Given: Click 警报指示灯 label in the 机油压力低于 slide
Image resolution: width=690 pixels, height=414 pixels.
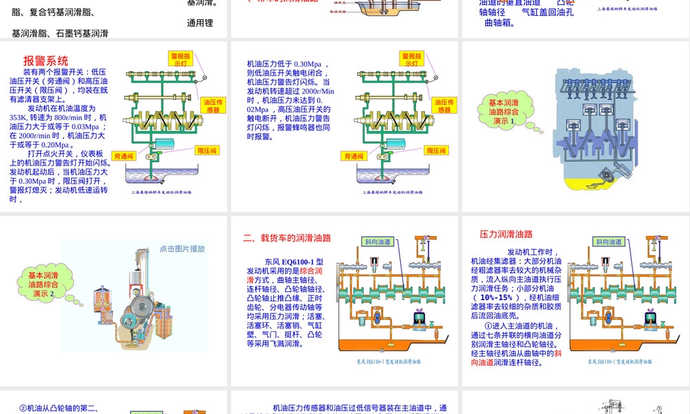Looking at the screenshot, I should (x=412, y=59).
